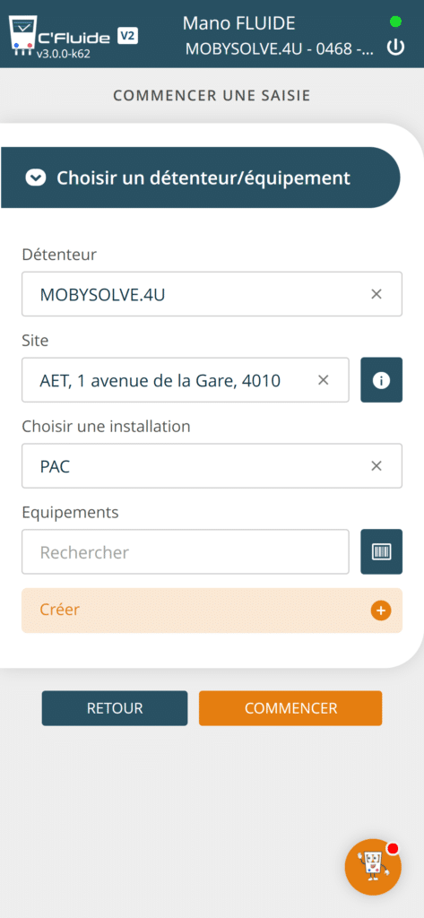
Task: Click the V2 version badge
Action: point(127,36)
